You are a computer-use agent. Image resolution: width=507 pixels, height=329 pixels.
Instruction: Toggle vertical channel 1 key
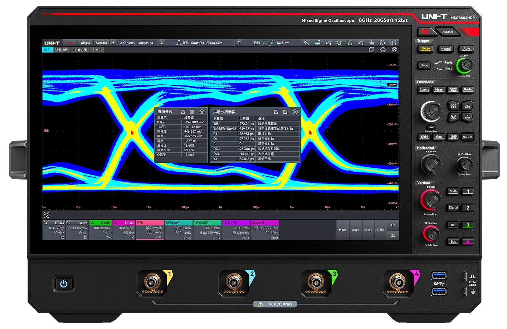point(468,191)
